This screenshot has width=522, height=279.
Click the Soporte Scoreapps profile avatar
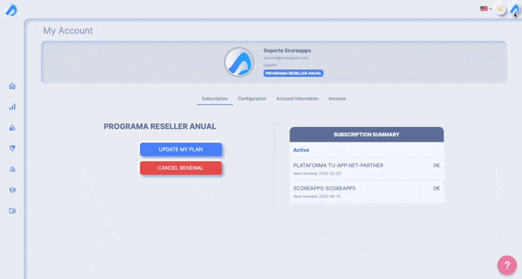click(239, 62)
